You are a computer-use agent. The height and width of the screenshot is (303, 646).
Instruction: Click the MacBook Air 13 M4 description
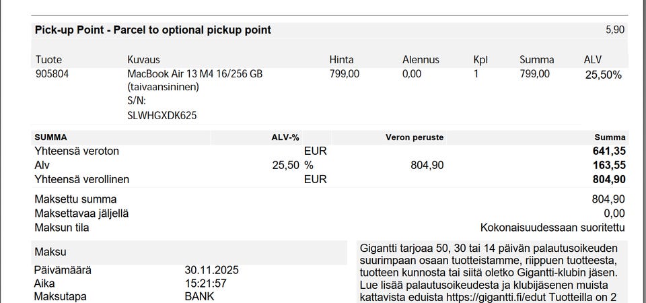pyautogui.click(x=194, y=74)
